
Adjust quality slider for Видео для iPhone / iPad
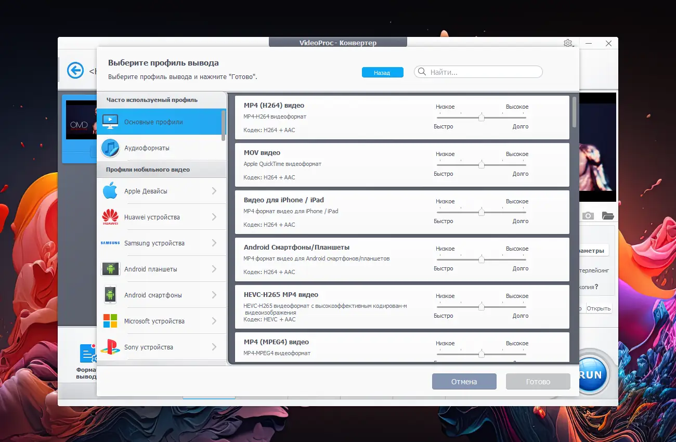point(482,212)
